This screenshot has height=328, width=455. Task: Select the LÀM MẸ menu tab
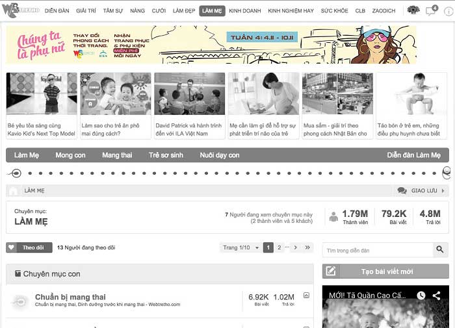pyautogui.click(x=212, y=11)
